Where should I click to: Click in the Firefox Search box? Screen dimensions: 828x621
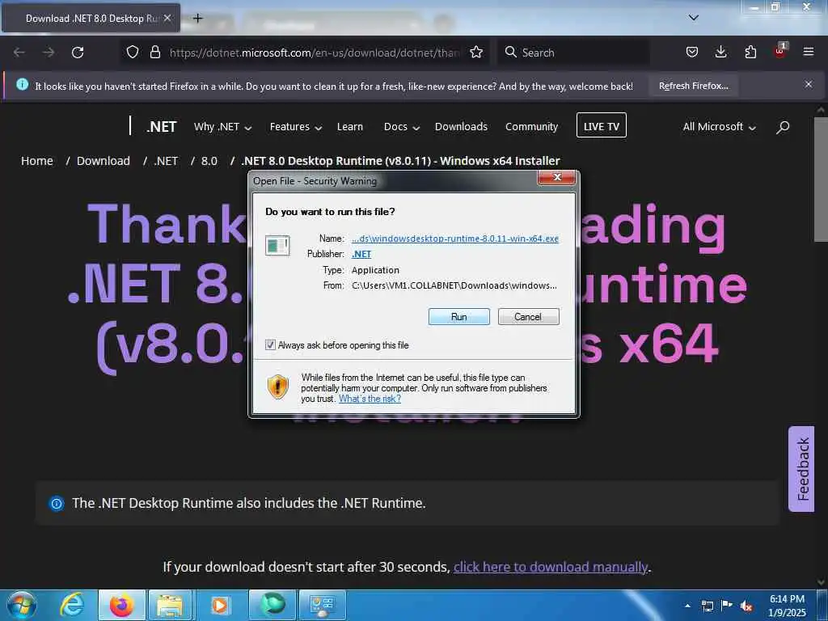point(573,53)
